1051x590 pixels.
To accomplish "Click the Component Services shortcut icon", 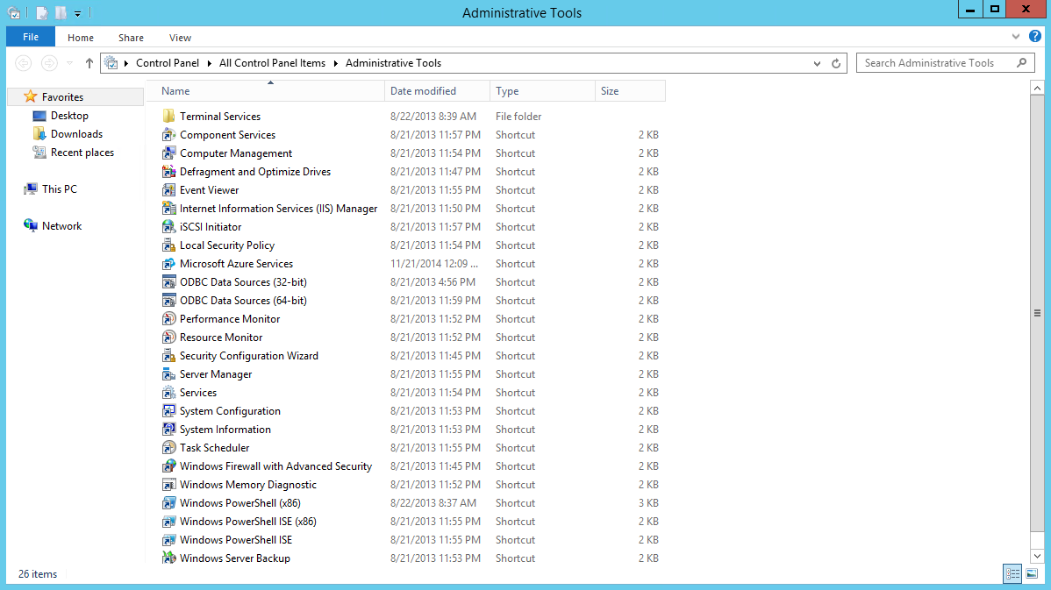I will 169,135.
